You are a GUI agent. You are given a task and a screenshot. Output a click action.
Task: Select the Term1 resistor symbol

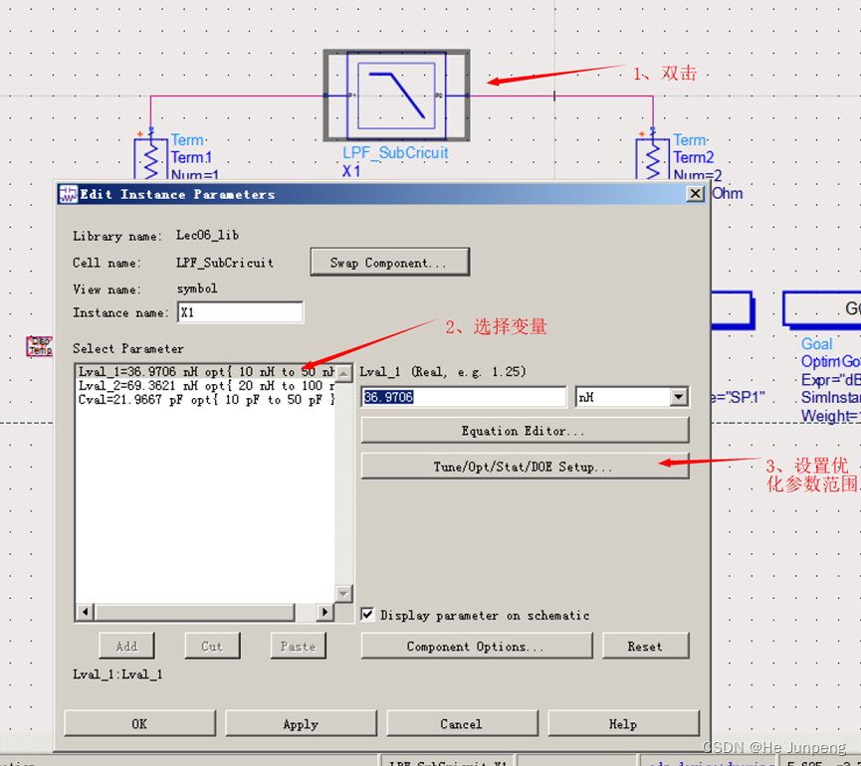[150, 158]
